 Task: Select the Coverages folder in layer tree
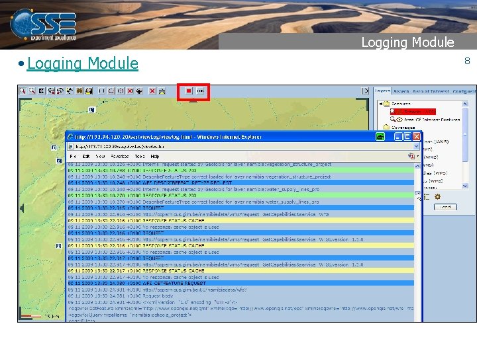click(x=399, y=127)
